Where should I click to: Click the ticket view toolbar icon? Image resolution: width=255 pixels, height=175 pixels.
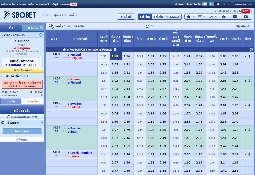(200, 17)
